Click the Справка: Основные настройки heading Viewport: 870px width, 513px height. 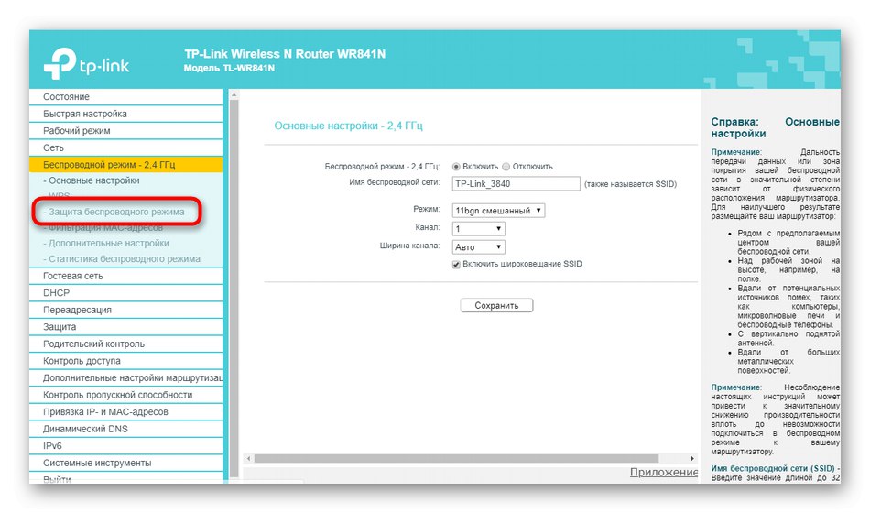click(775, 127)
